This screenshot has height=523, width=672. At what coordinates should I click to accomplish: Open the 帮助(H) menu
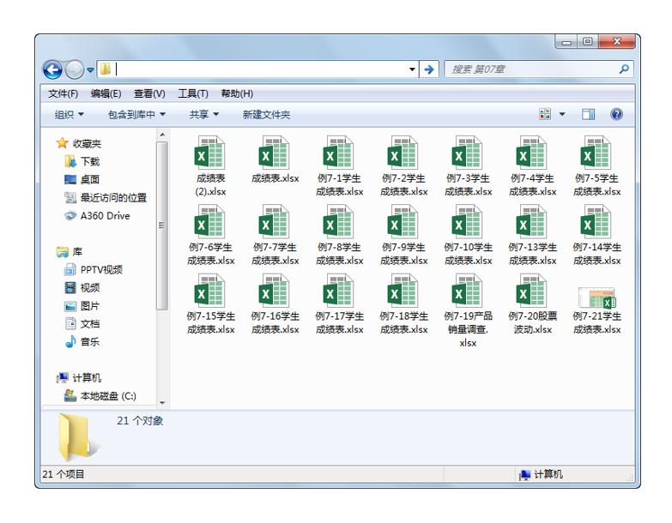pos(237,93)
